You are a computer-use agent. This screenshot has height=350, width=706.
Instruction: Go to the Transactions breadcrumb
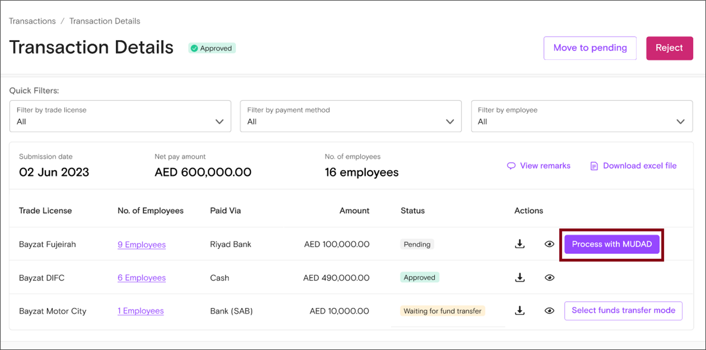(32, 21)
